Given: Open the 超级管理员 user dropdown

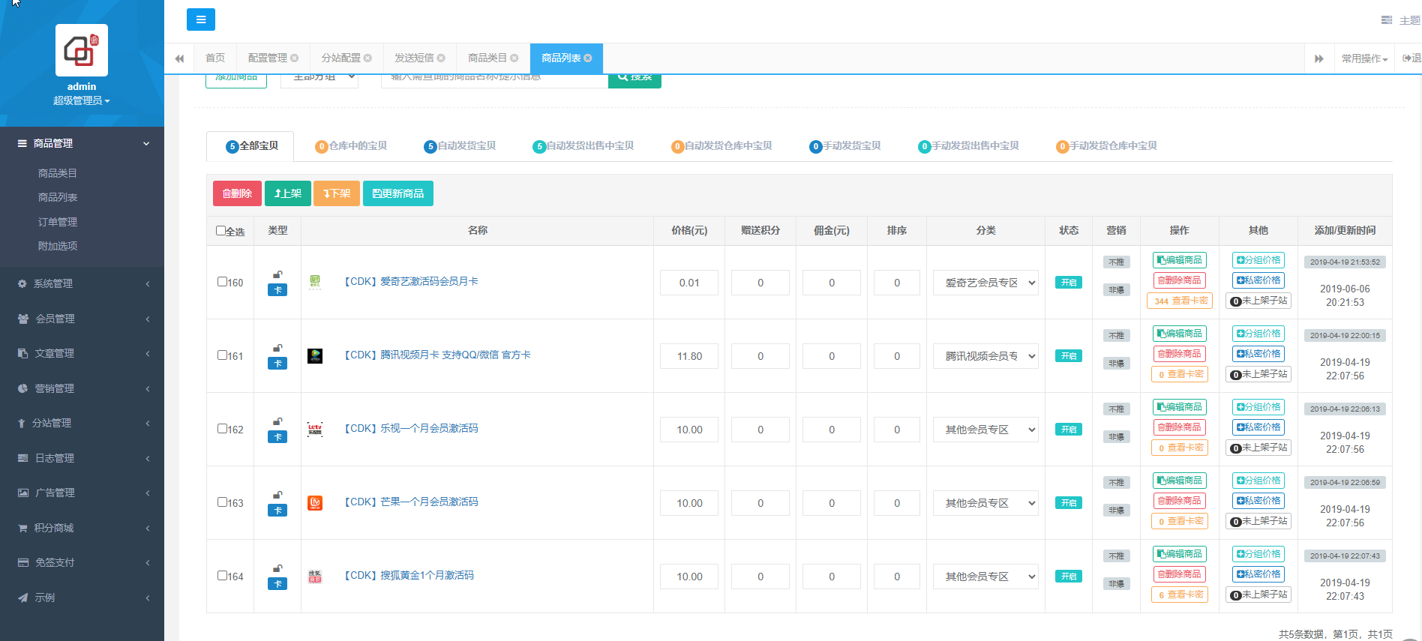Looking at the screenshot, I should tap(81, 100).
